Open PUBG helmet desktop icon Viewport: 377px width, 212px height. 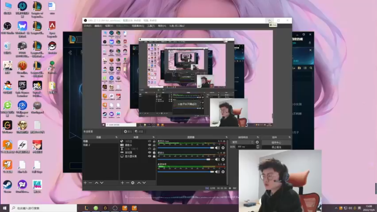(x=22, y=49)
